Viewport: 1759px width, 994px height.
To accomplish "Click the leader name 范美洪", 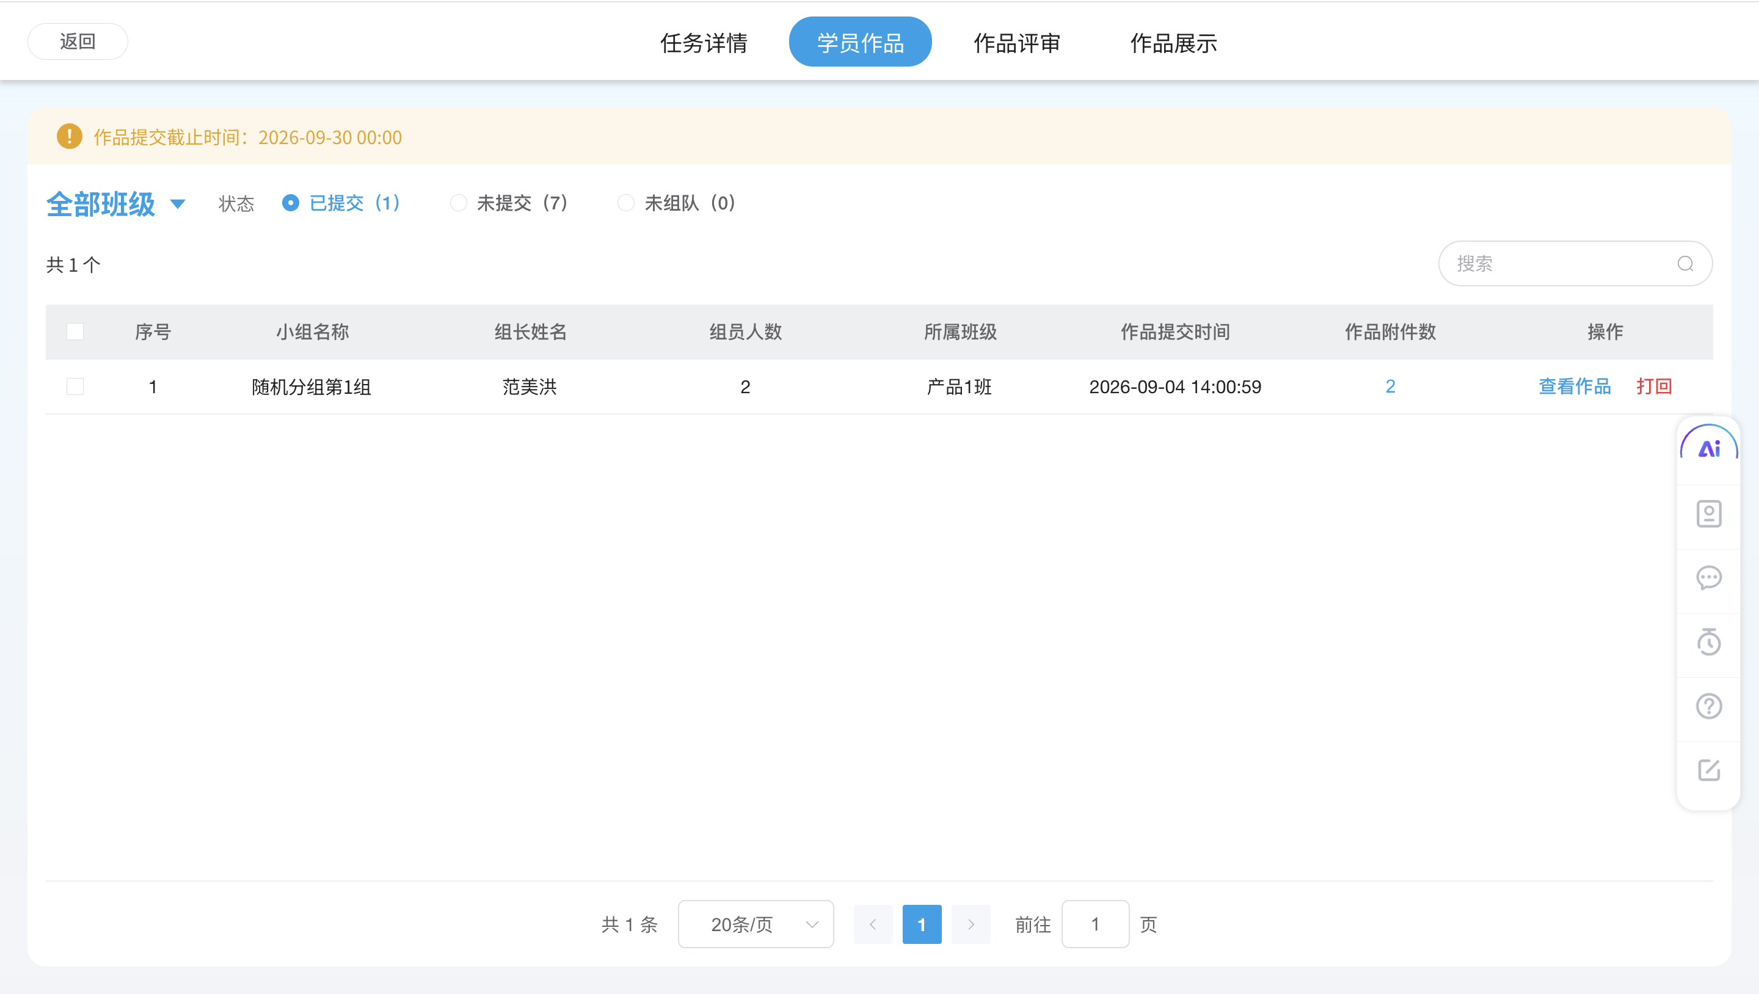I will (x=529, y=387).
